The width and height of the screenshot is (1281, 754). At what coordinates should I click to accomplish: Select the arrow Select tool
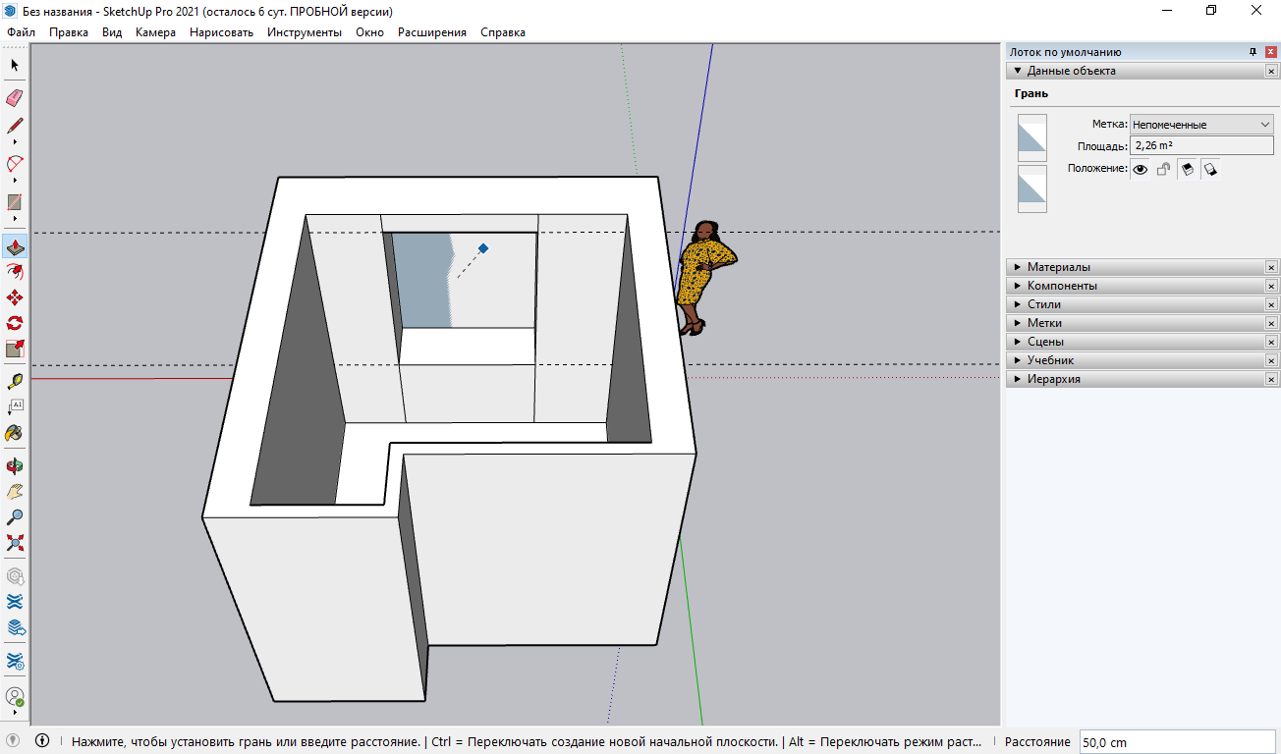coord(15,65)
